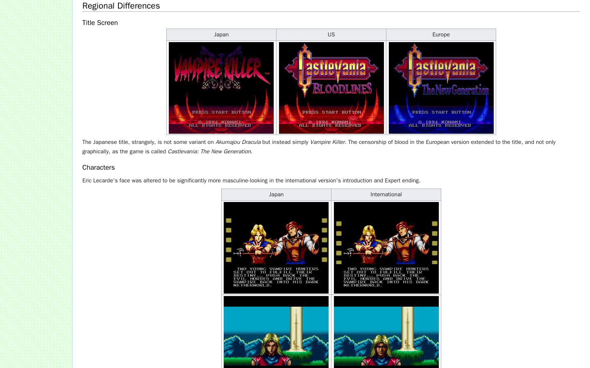Screen dimensions: 590x368
Task: Select the Japan column header in title table
Action: pyautogui.click(x=221, y=35)
